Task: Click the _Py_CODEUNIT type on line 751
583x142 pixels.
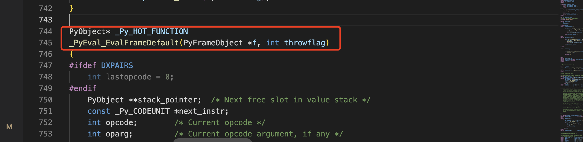Action: point(142,111)
